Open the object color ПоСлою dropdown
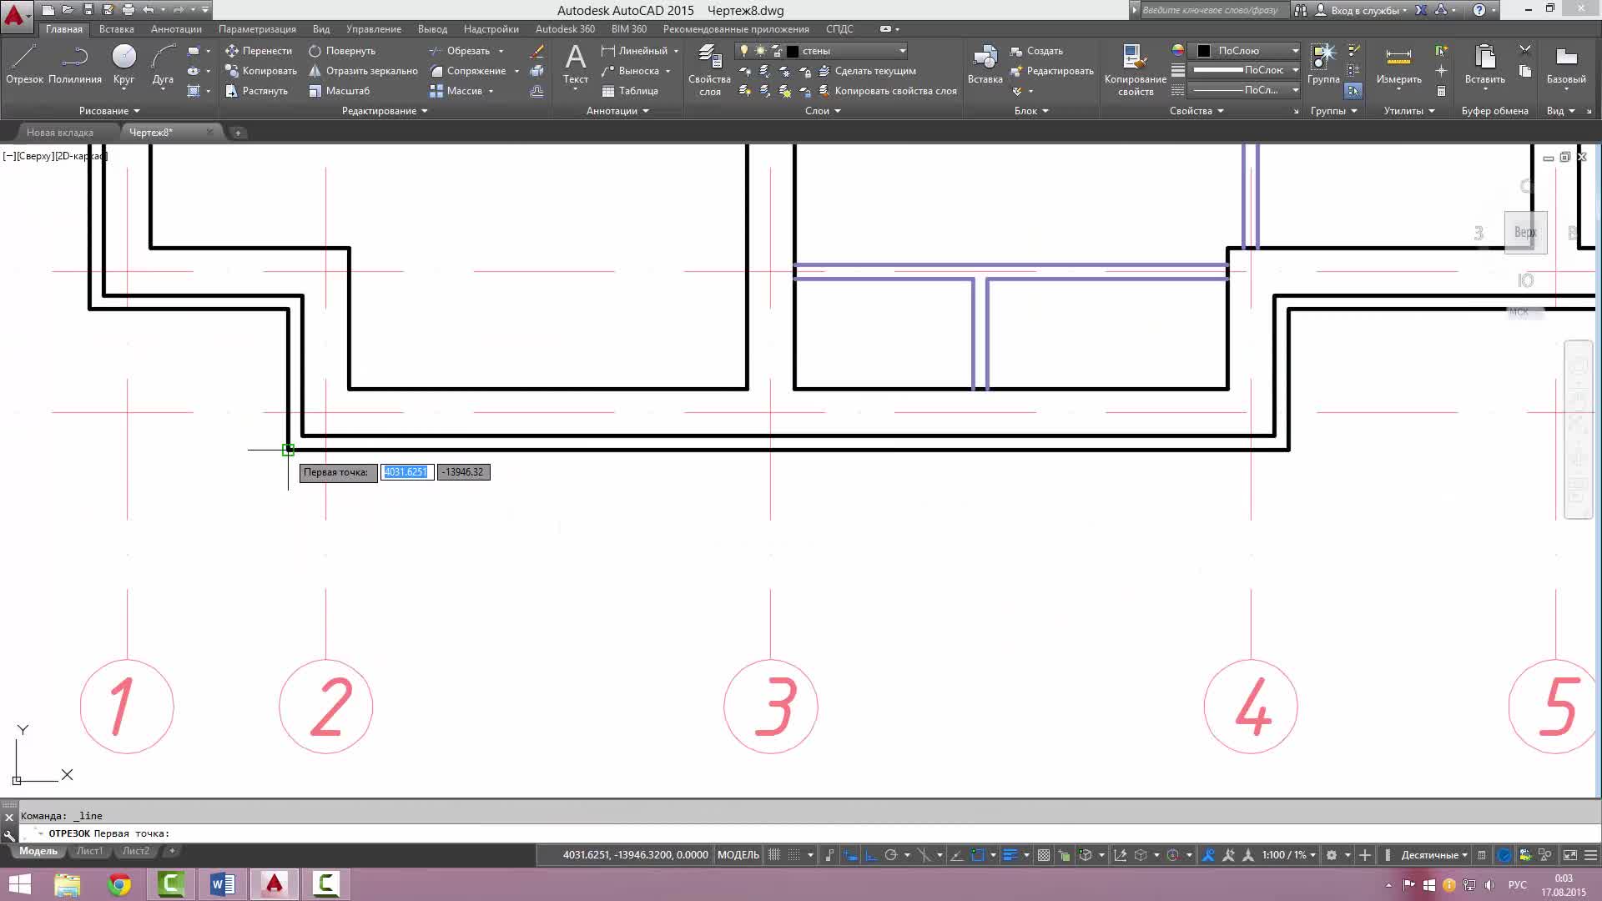The width and height of the screenshot is (1602, 901). tap(1244, 51)
